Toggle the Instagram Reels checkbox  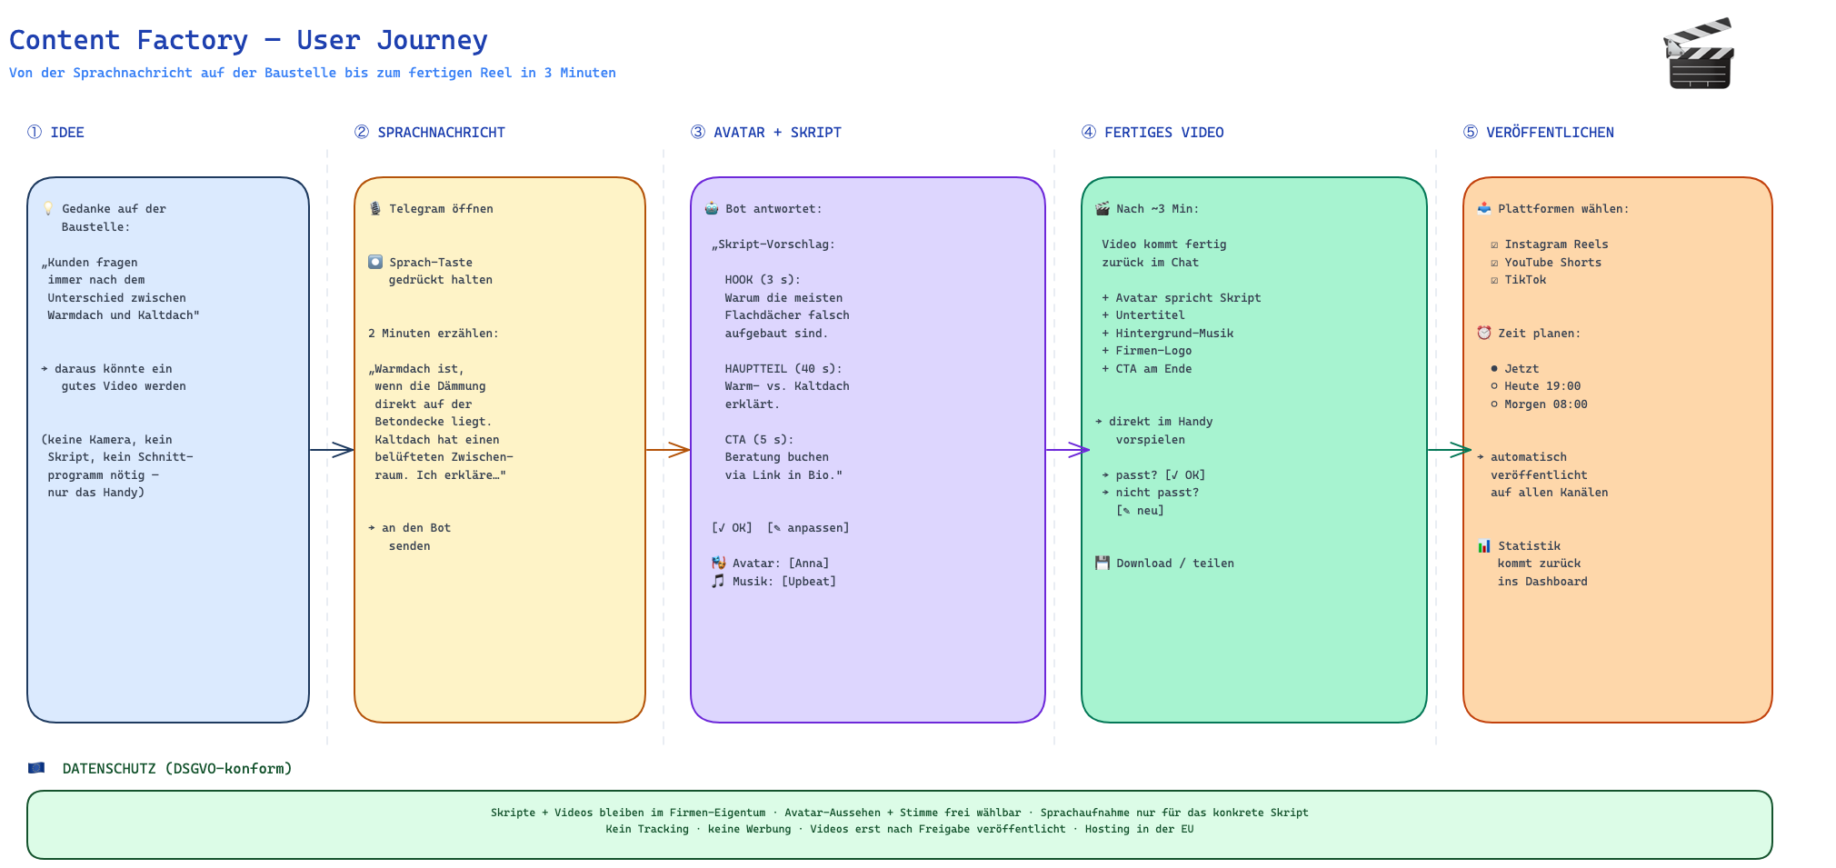click(x=1494, y=244)
